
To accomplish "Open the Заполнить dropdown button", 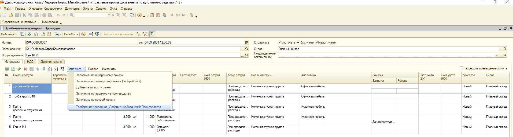I will (x=76, y=69).
